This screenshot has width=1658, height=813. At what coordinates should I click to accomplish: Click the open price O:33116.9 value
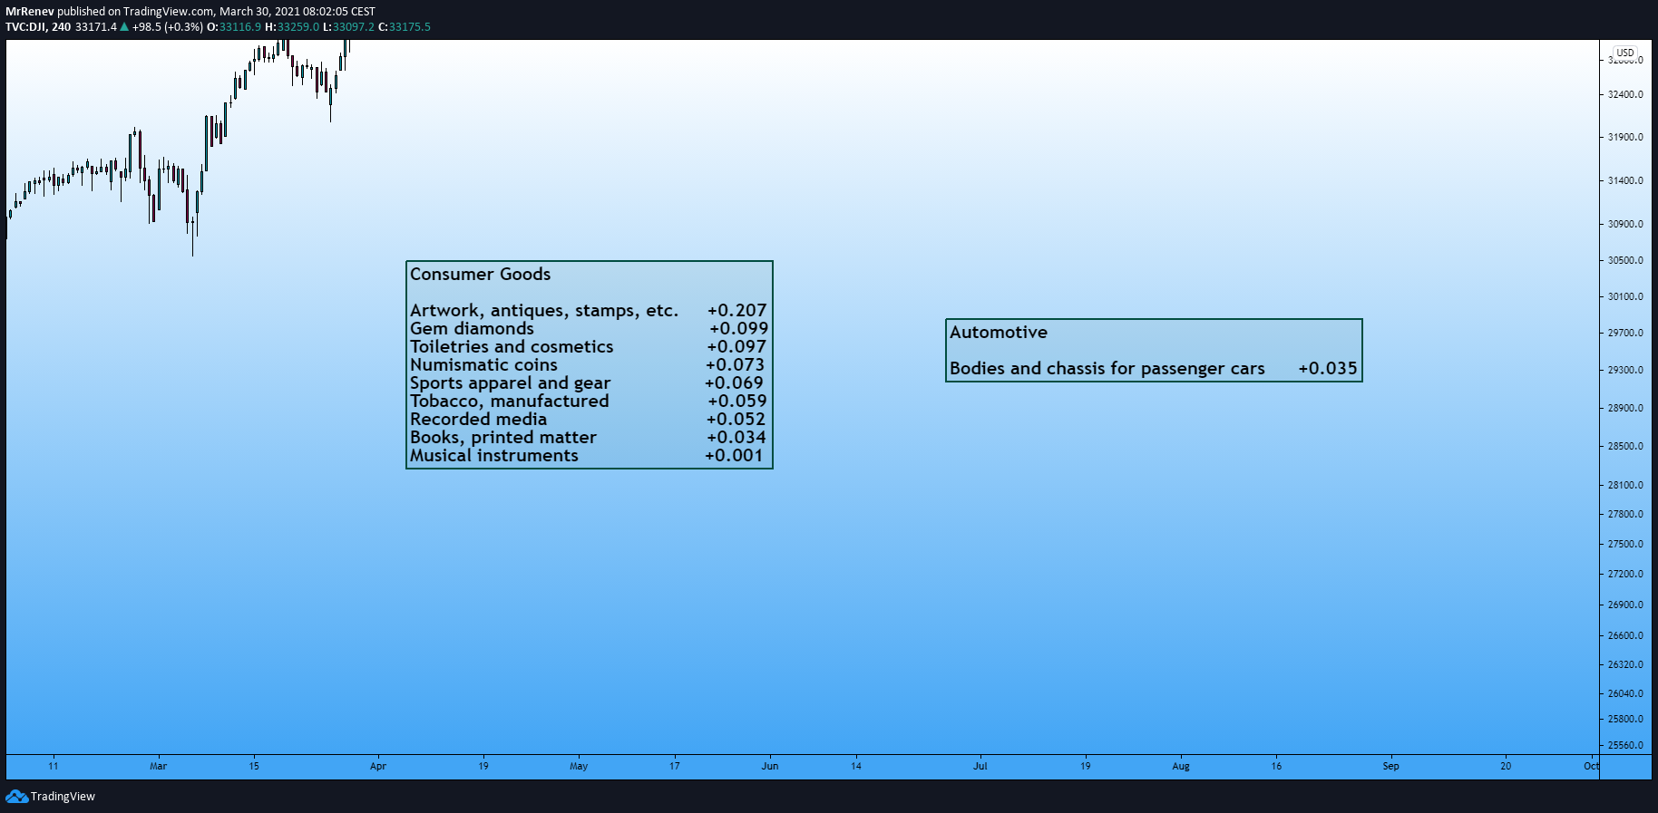(x=234, y=27)
